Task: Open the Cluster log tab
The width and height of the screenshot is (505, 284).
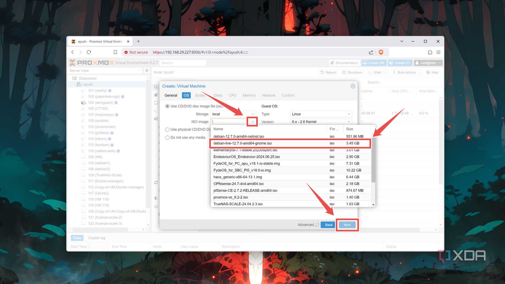Action: click(x=97, y=238)
